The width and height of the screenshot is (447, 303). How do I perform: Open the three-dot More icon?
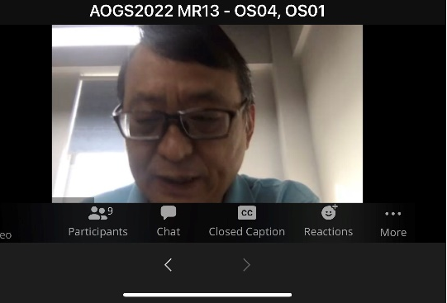point(392,214)
